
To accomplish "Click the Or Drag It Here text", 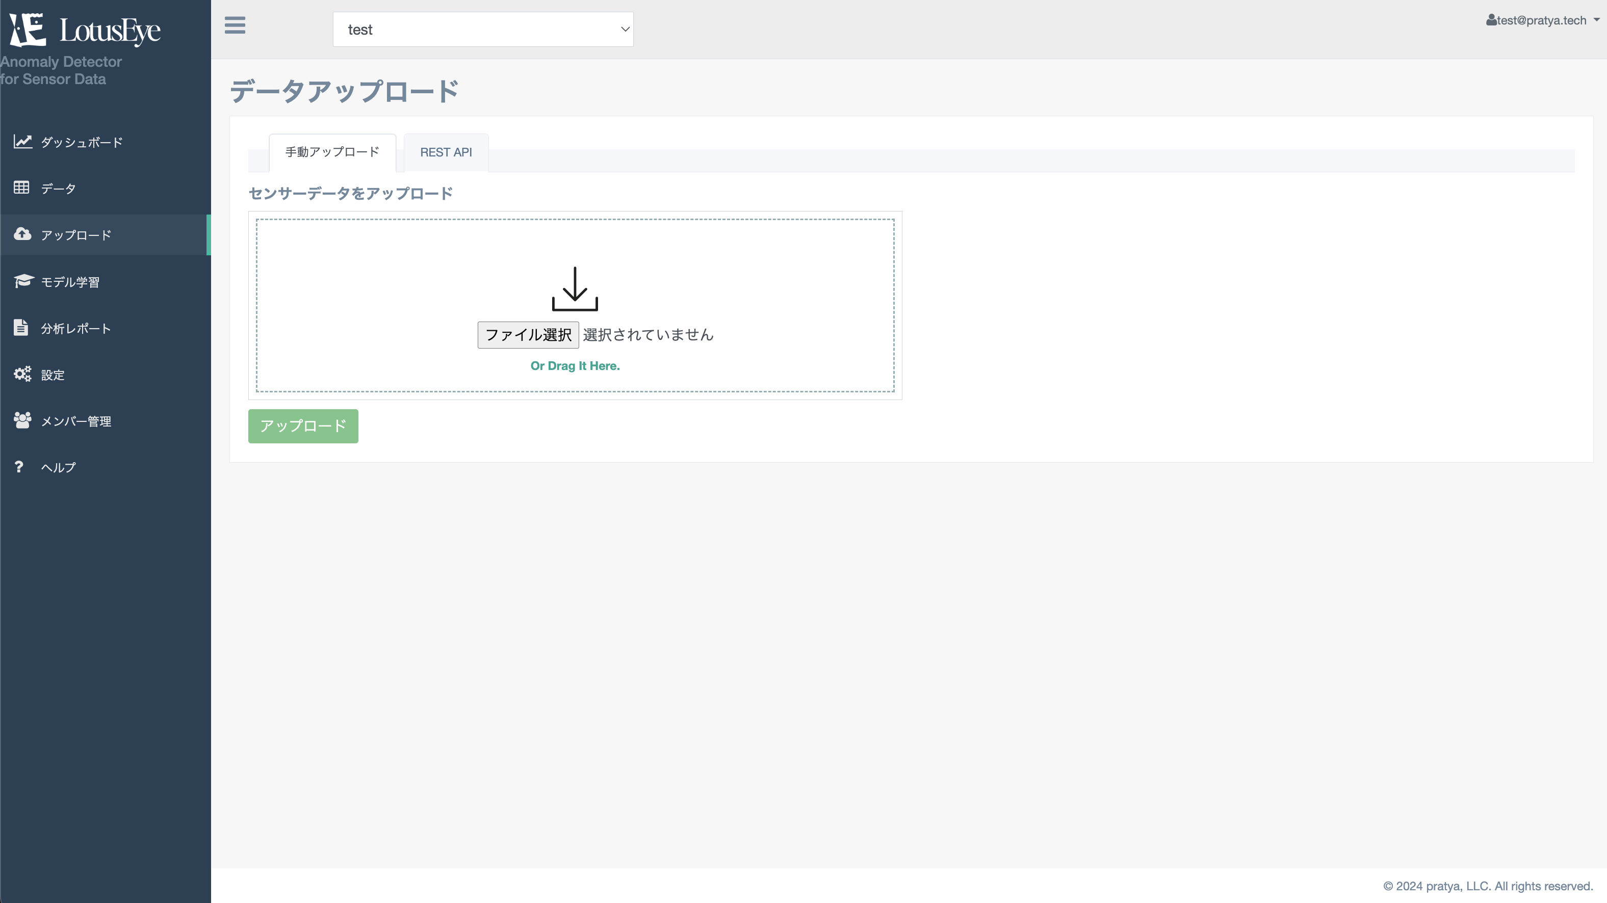I will click(575, 366).
